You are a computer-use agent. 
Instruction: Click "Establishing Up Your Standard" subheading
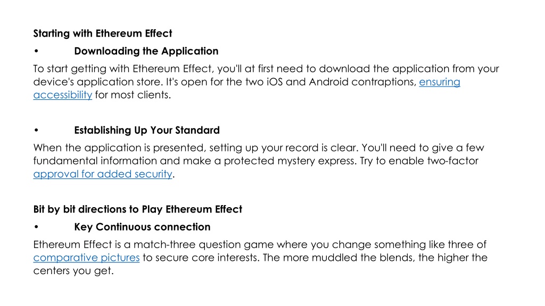pos(147,130)
